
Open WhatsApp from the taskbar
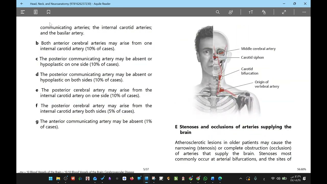coord(205,178)
